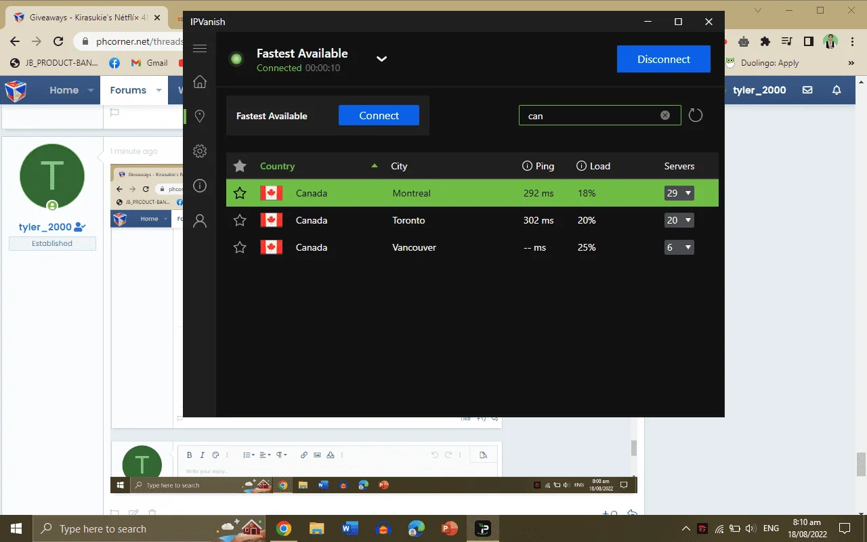Open the forum inbox envelope icon
Screen dimensions: 867x542
(x=807, y=90)
